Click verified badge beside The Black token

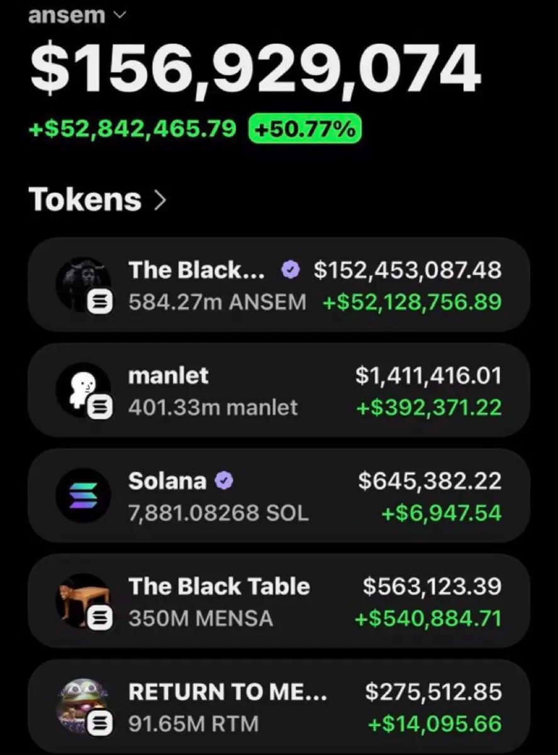point(291,270)
